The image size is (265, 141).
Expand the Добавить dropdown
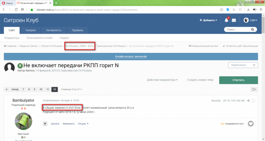[x=208, y=20]
